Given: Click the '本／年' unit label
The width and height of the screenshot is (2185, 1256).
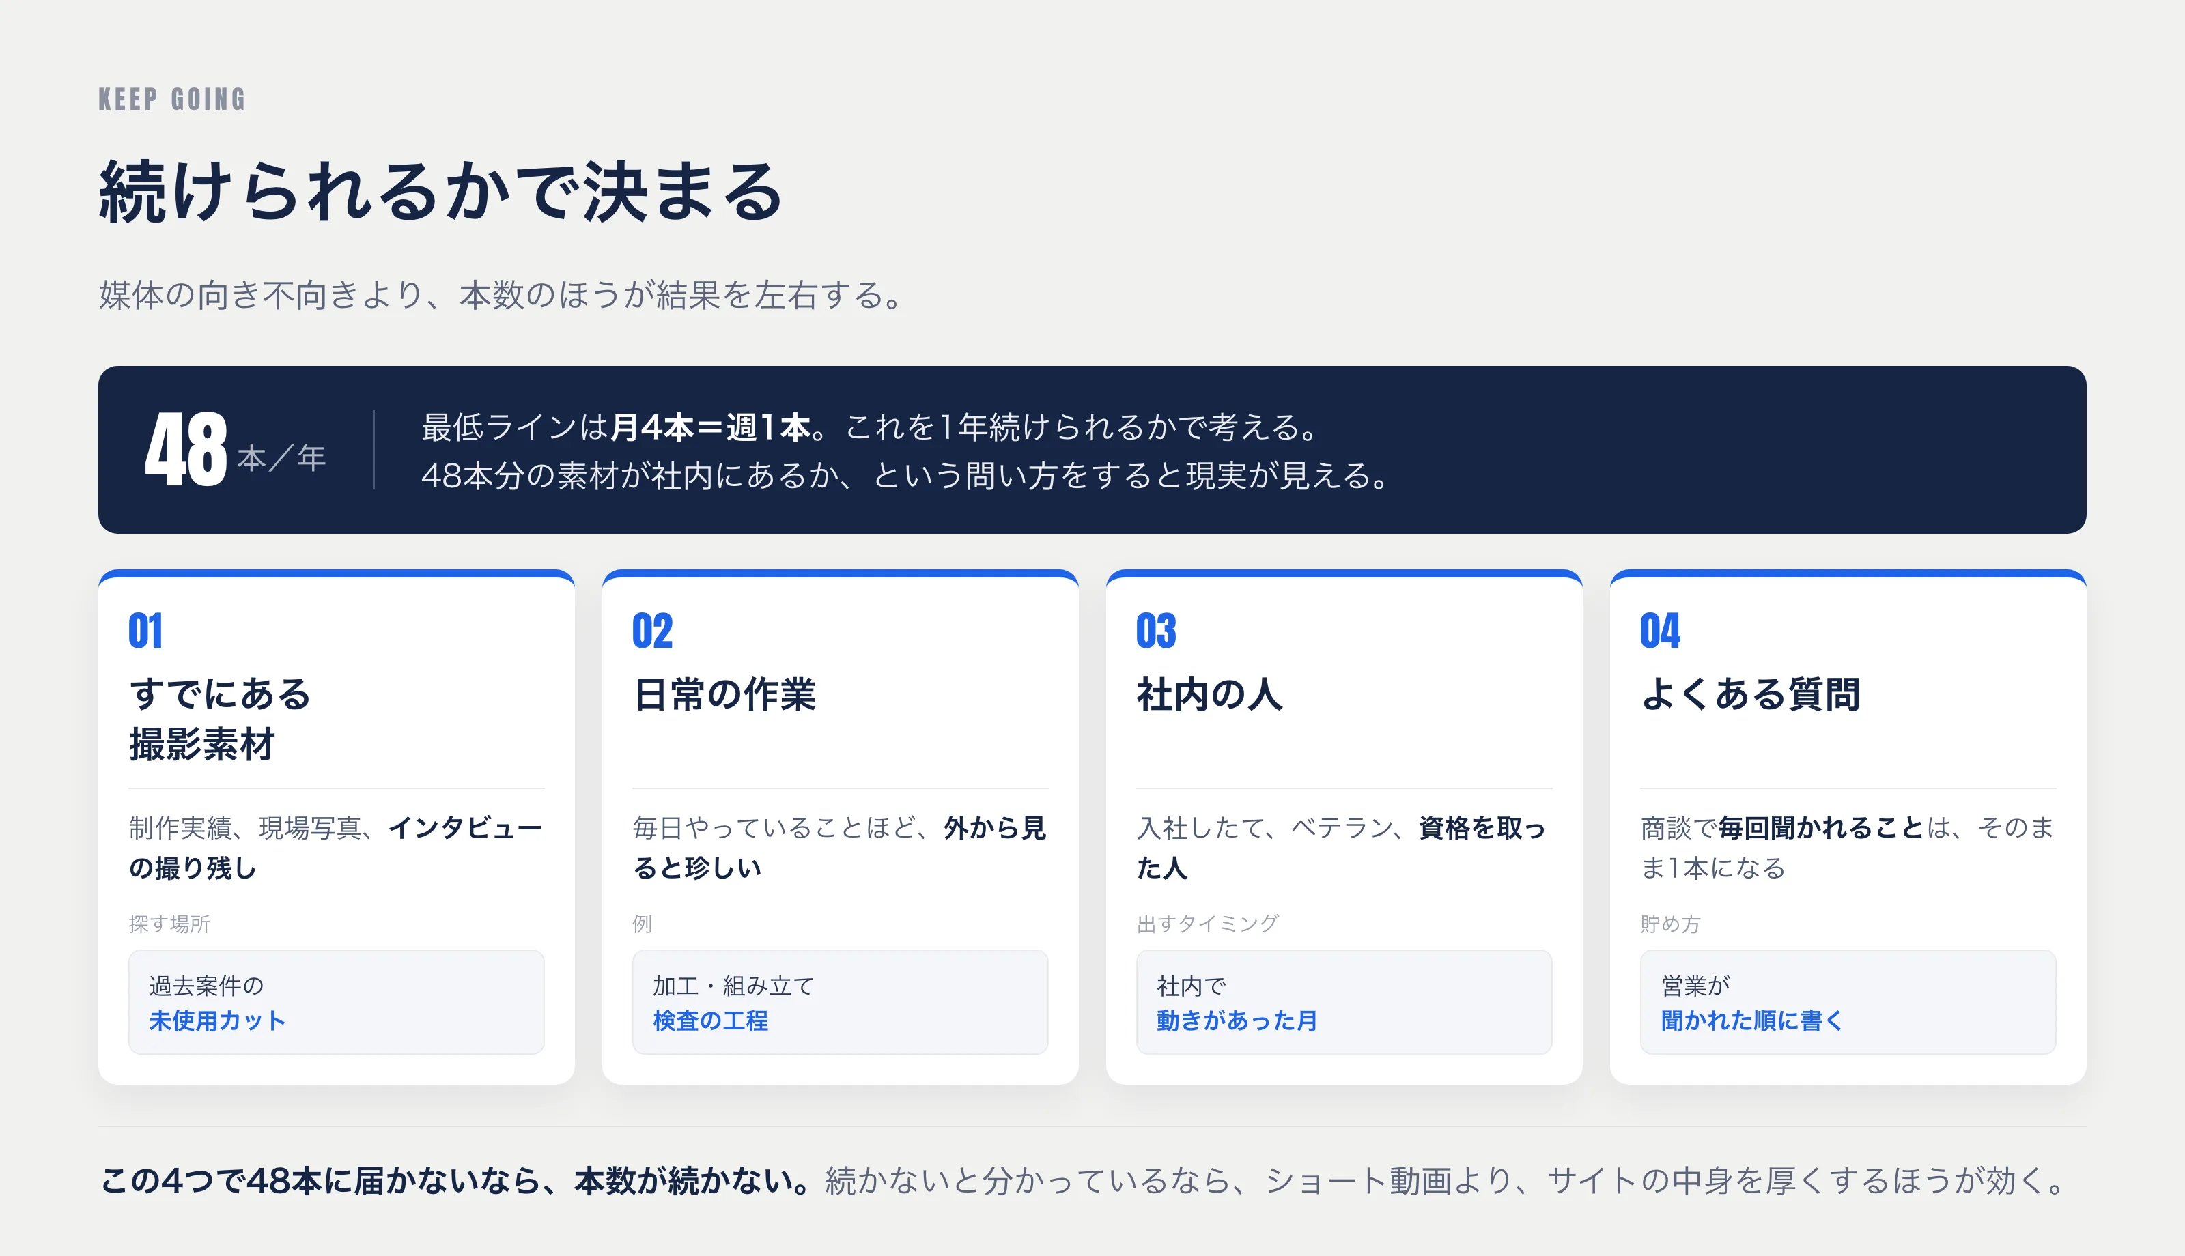Looking at the screenshot, I should click(x=281, y=457).
